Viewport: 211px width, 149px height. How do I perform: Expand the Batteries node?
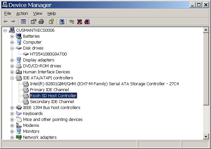pos(12,36)
